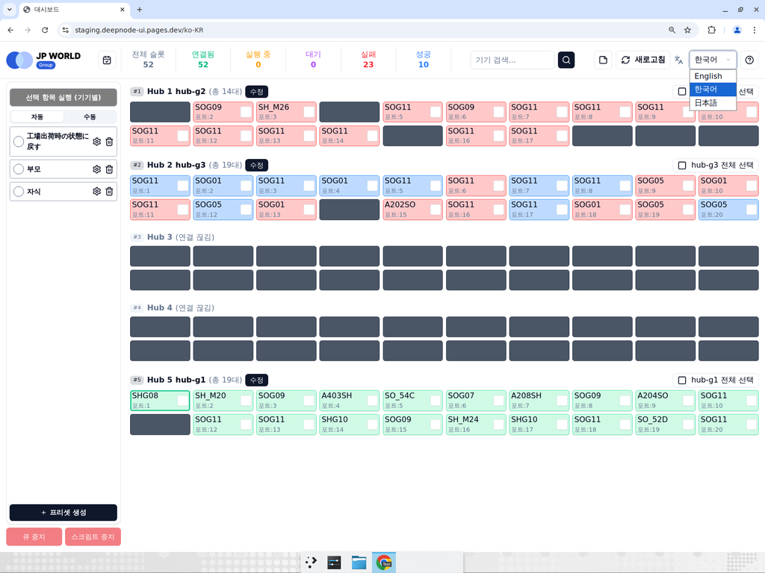Select the 부모 preset radio button
This screenshot has height=573, width=765.
(19, 169)
